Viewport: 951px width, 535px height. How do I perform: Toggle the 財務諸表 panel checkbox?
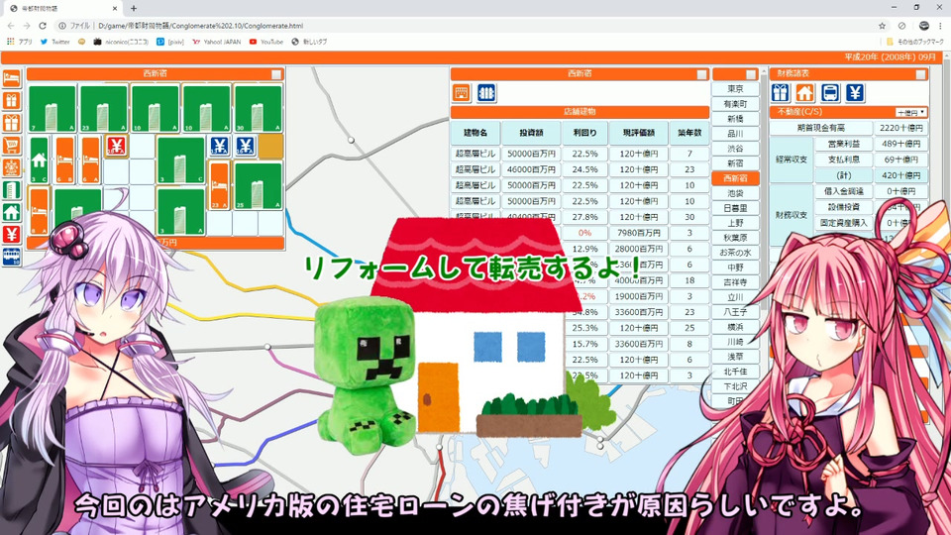[920, 74]
